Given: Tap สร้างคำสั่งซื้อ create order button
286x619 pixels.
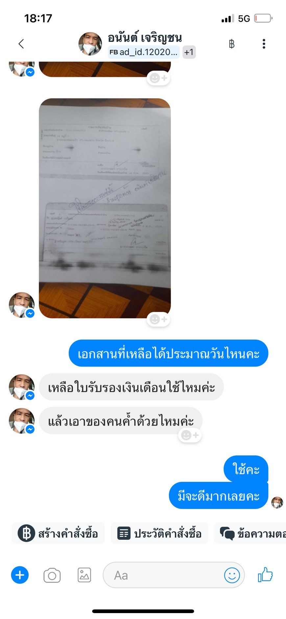Looking at the screenshot, I should (x=59, y=533).
